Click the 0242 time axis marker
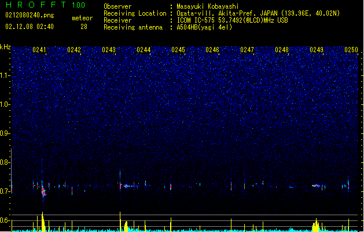364x232 pixels. tap(74, 50)
